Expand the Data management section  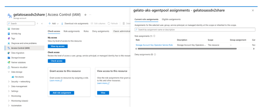(9, 86)
